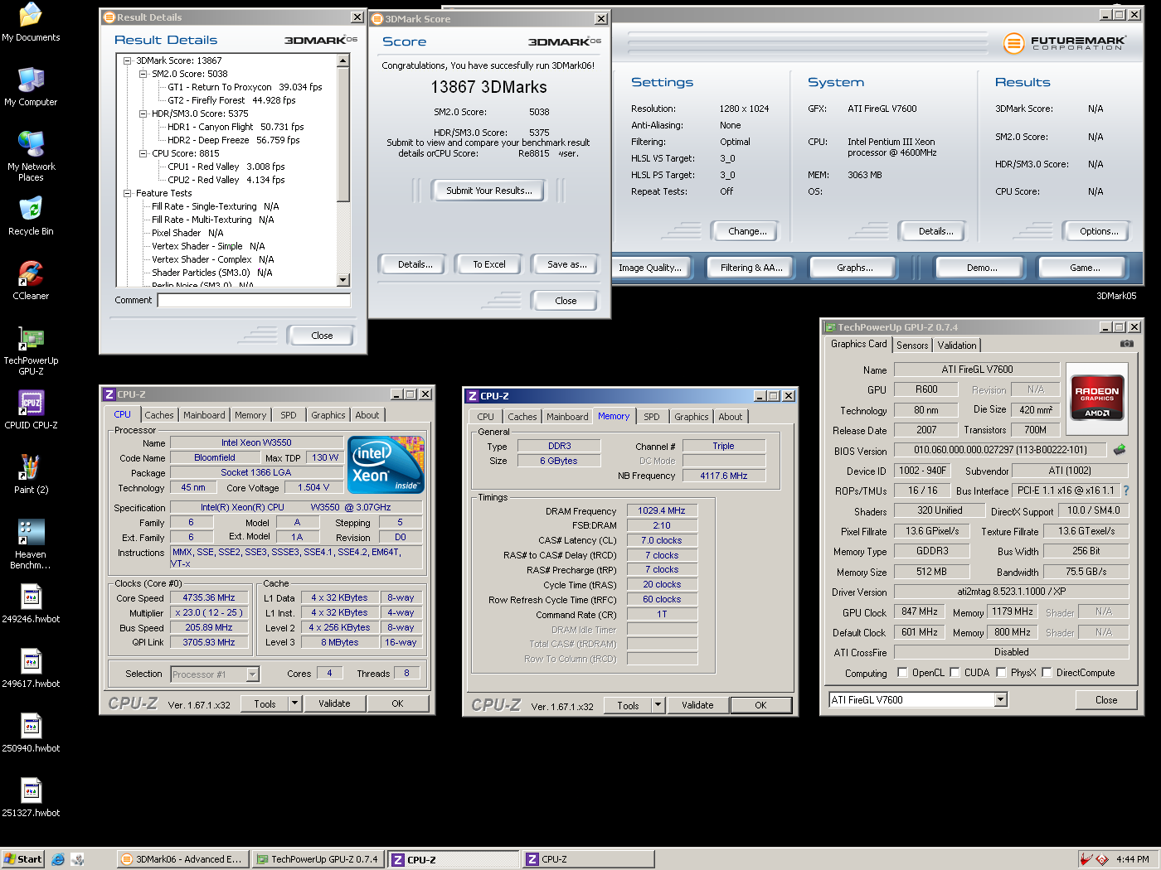Open 250940.hwbot file icon
Screen dimensions: 1161x870
(x=31, y=733)
